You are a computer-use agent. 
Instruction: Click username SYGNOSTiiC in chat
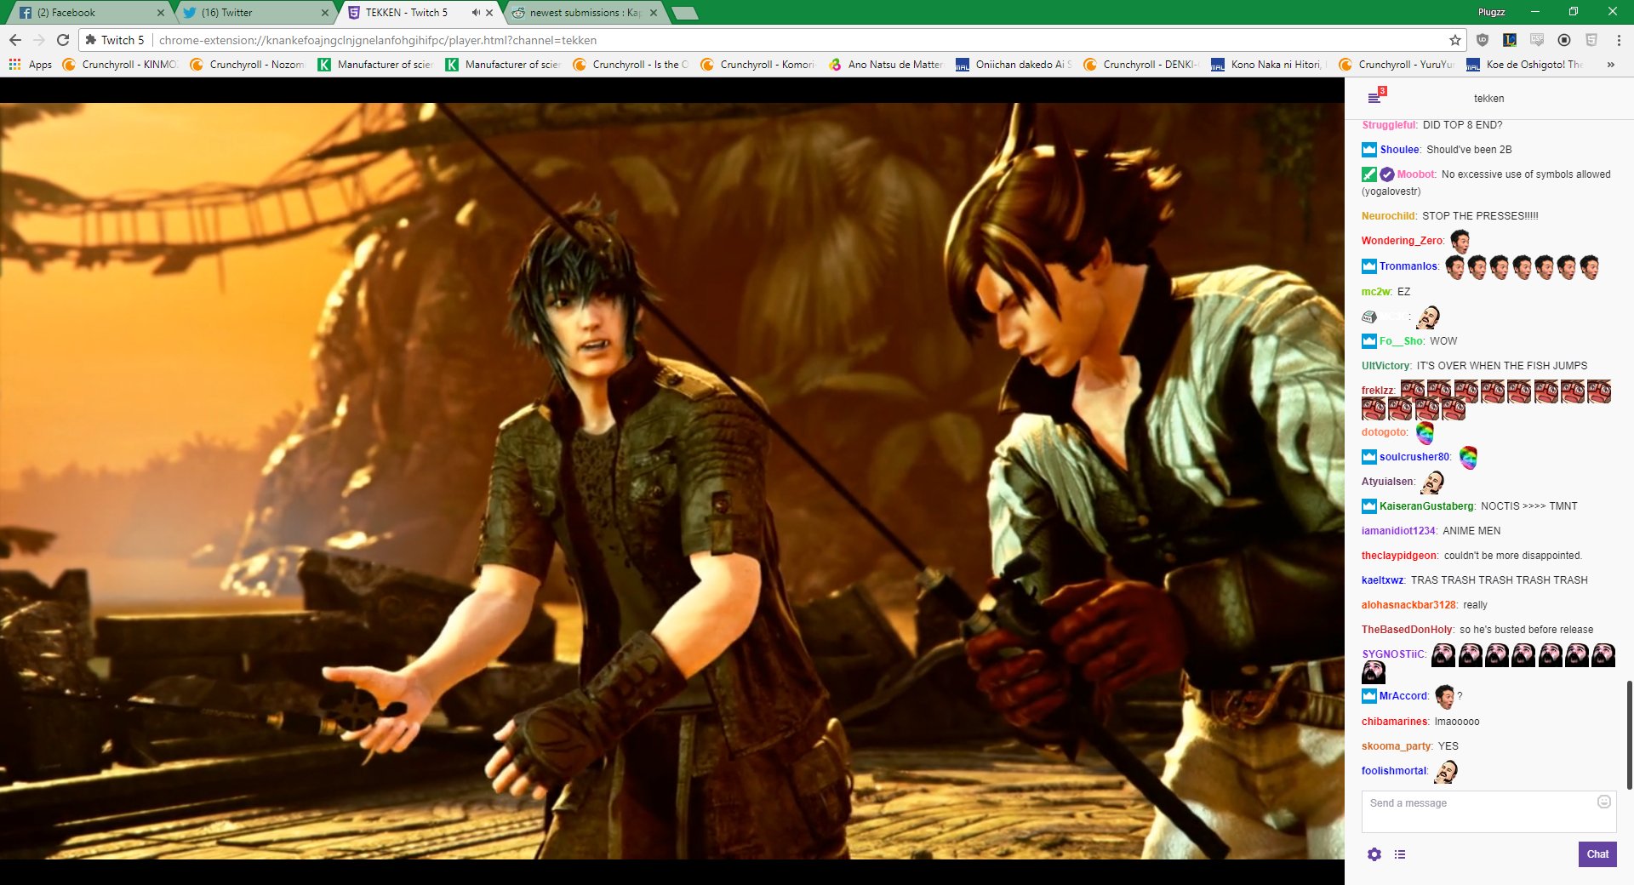coord(1393,654)
